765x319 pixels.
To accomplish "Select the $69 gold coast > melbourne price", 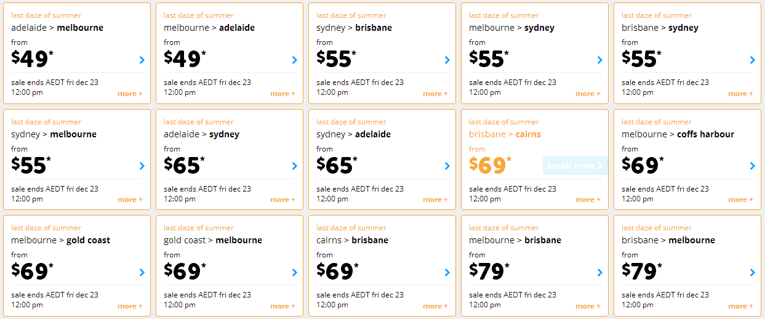I will (185, 272).
